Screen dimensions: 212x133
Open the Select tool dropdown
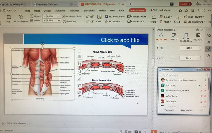pyautogui.click(x=178, y=19)
